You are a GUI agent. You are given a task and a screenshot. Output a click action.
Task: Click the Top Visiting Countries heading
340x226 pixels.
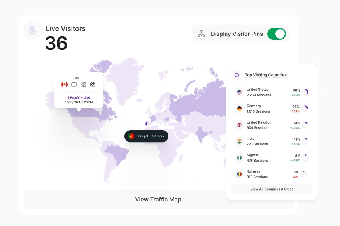point(266,75)
